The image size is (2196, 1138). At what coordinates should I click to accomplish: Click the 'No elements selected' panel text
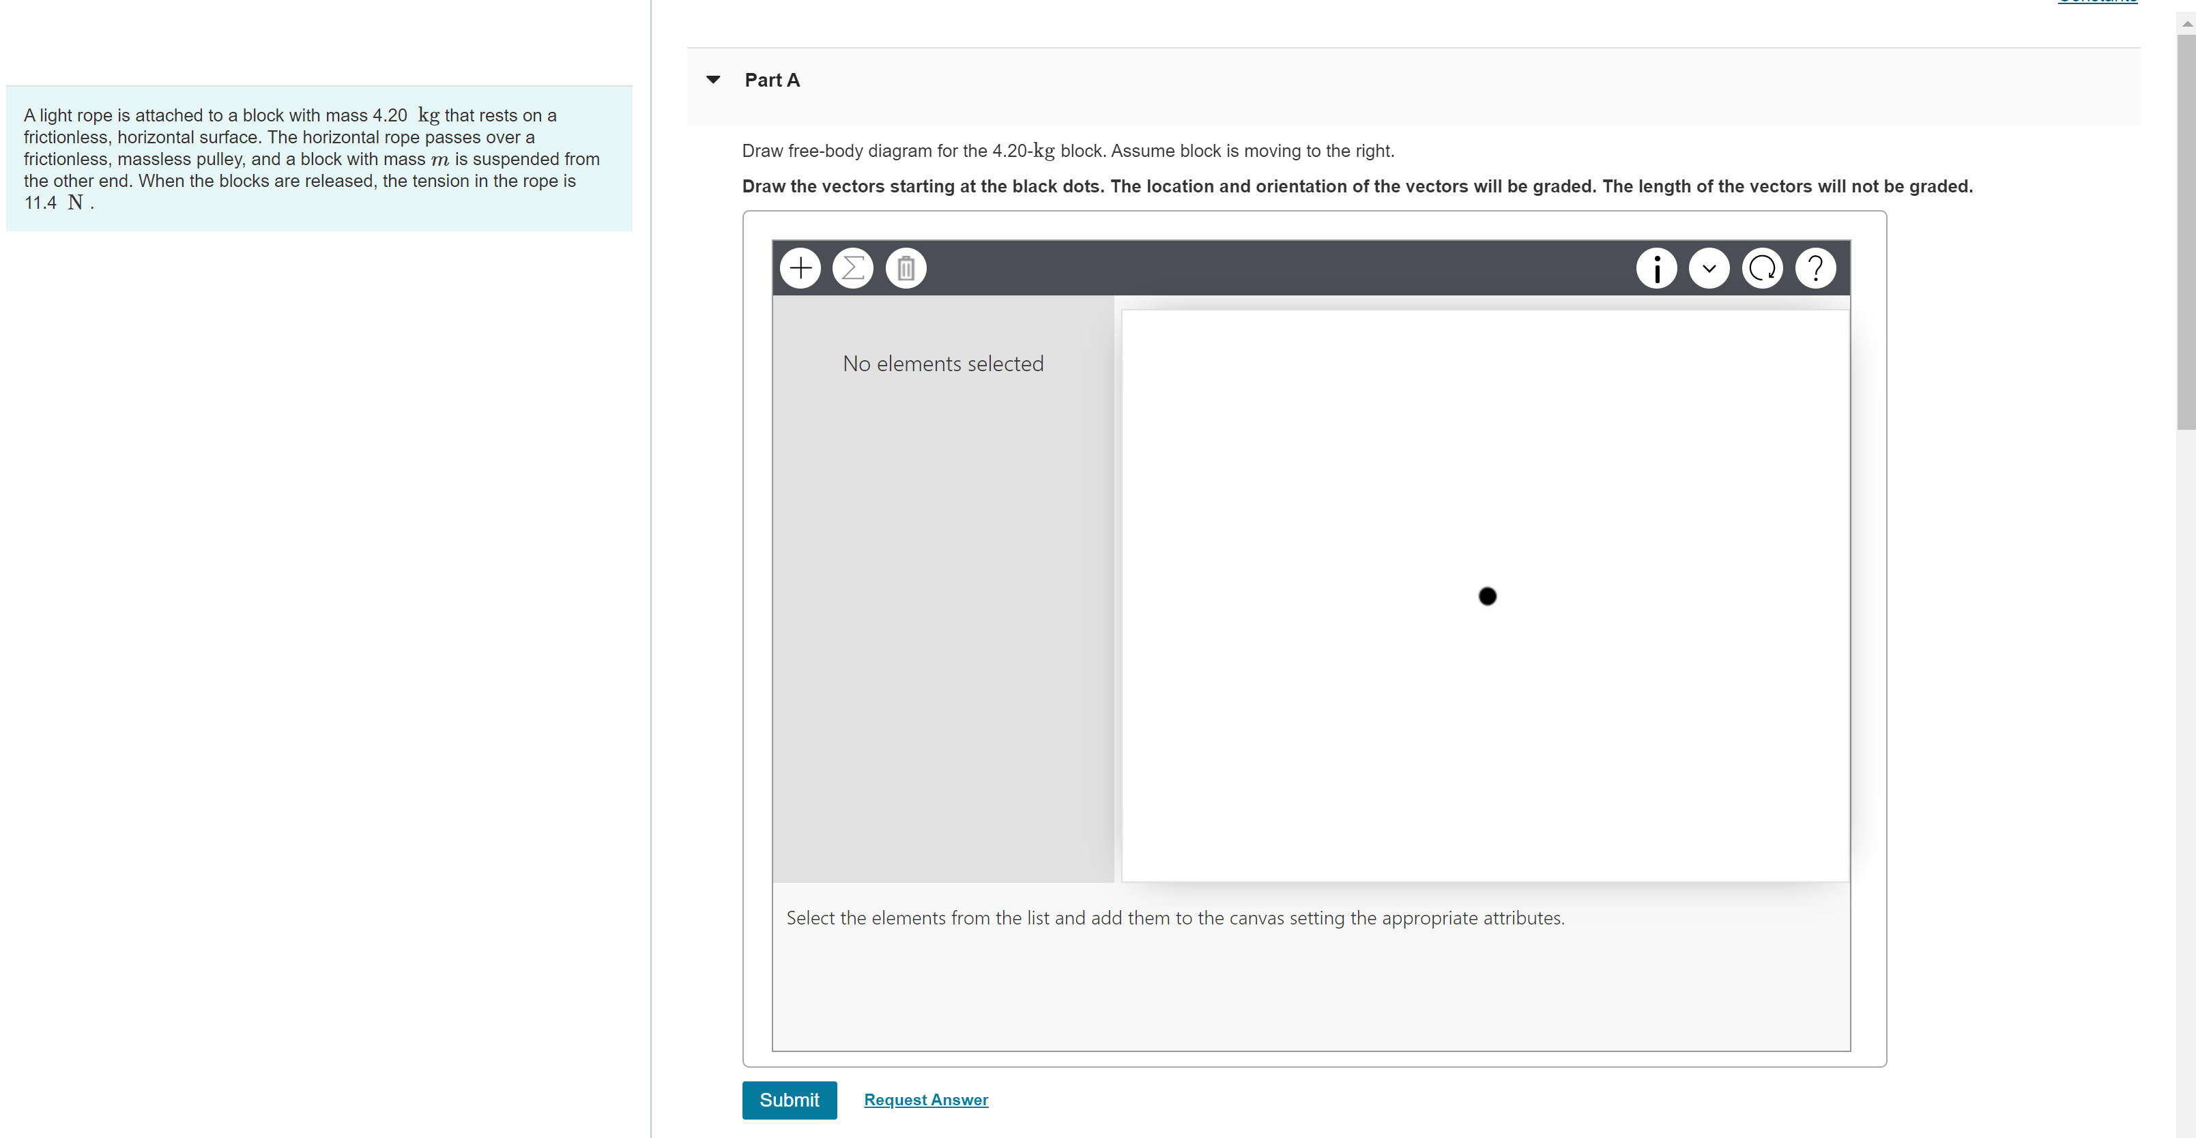[943, 364]
